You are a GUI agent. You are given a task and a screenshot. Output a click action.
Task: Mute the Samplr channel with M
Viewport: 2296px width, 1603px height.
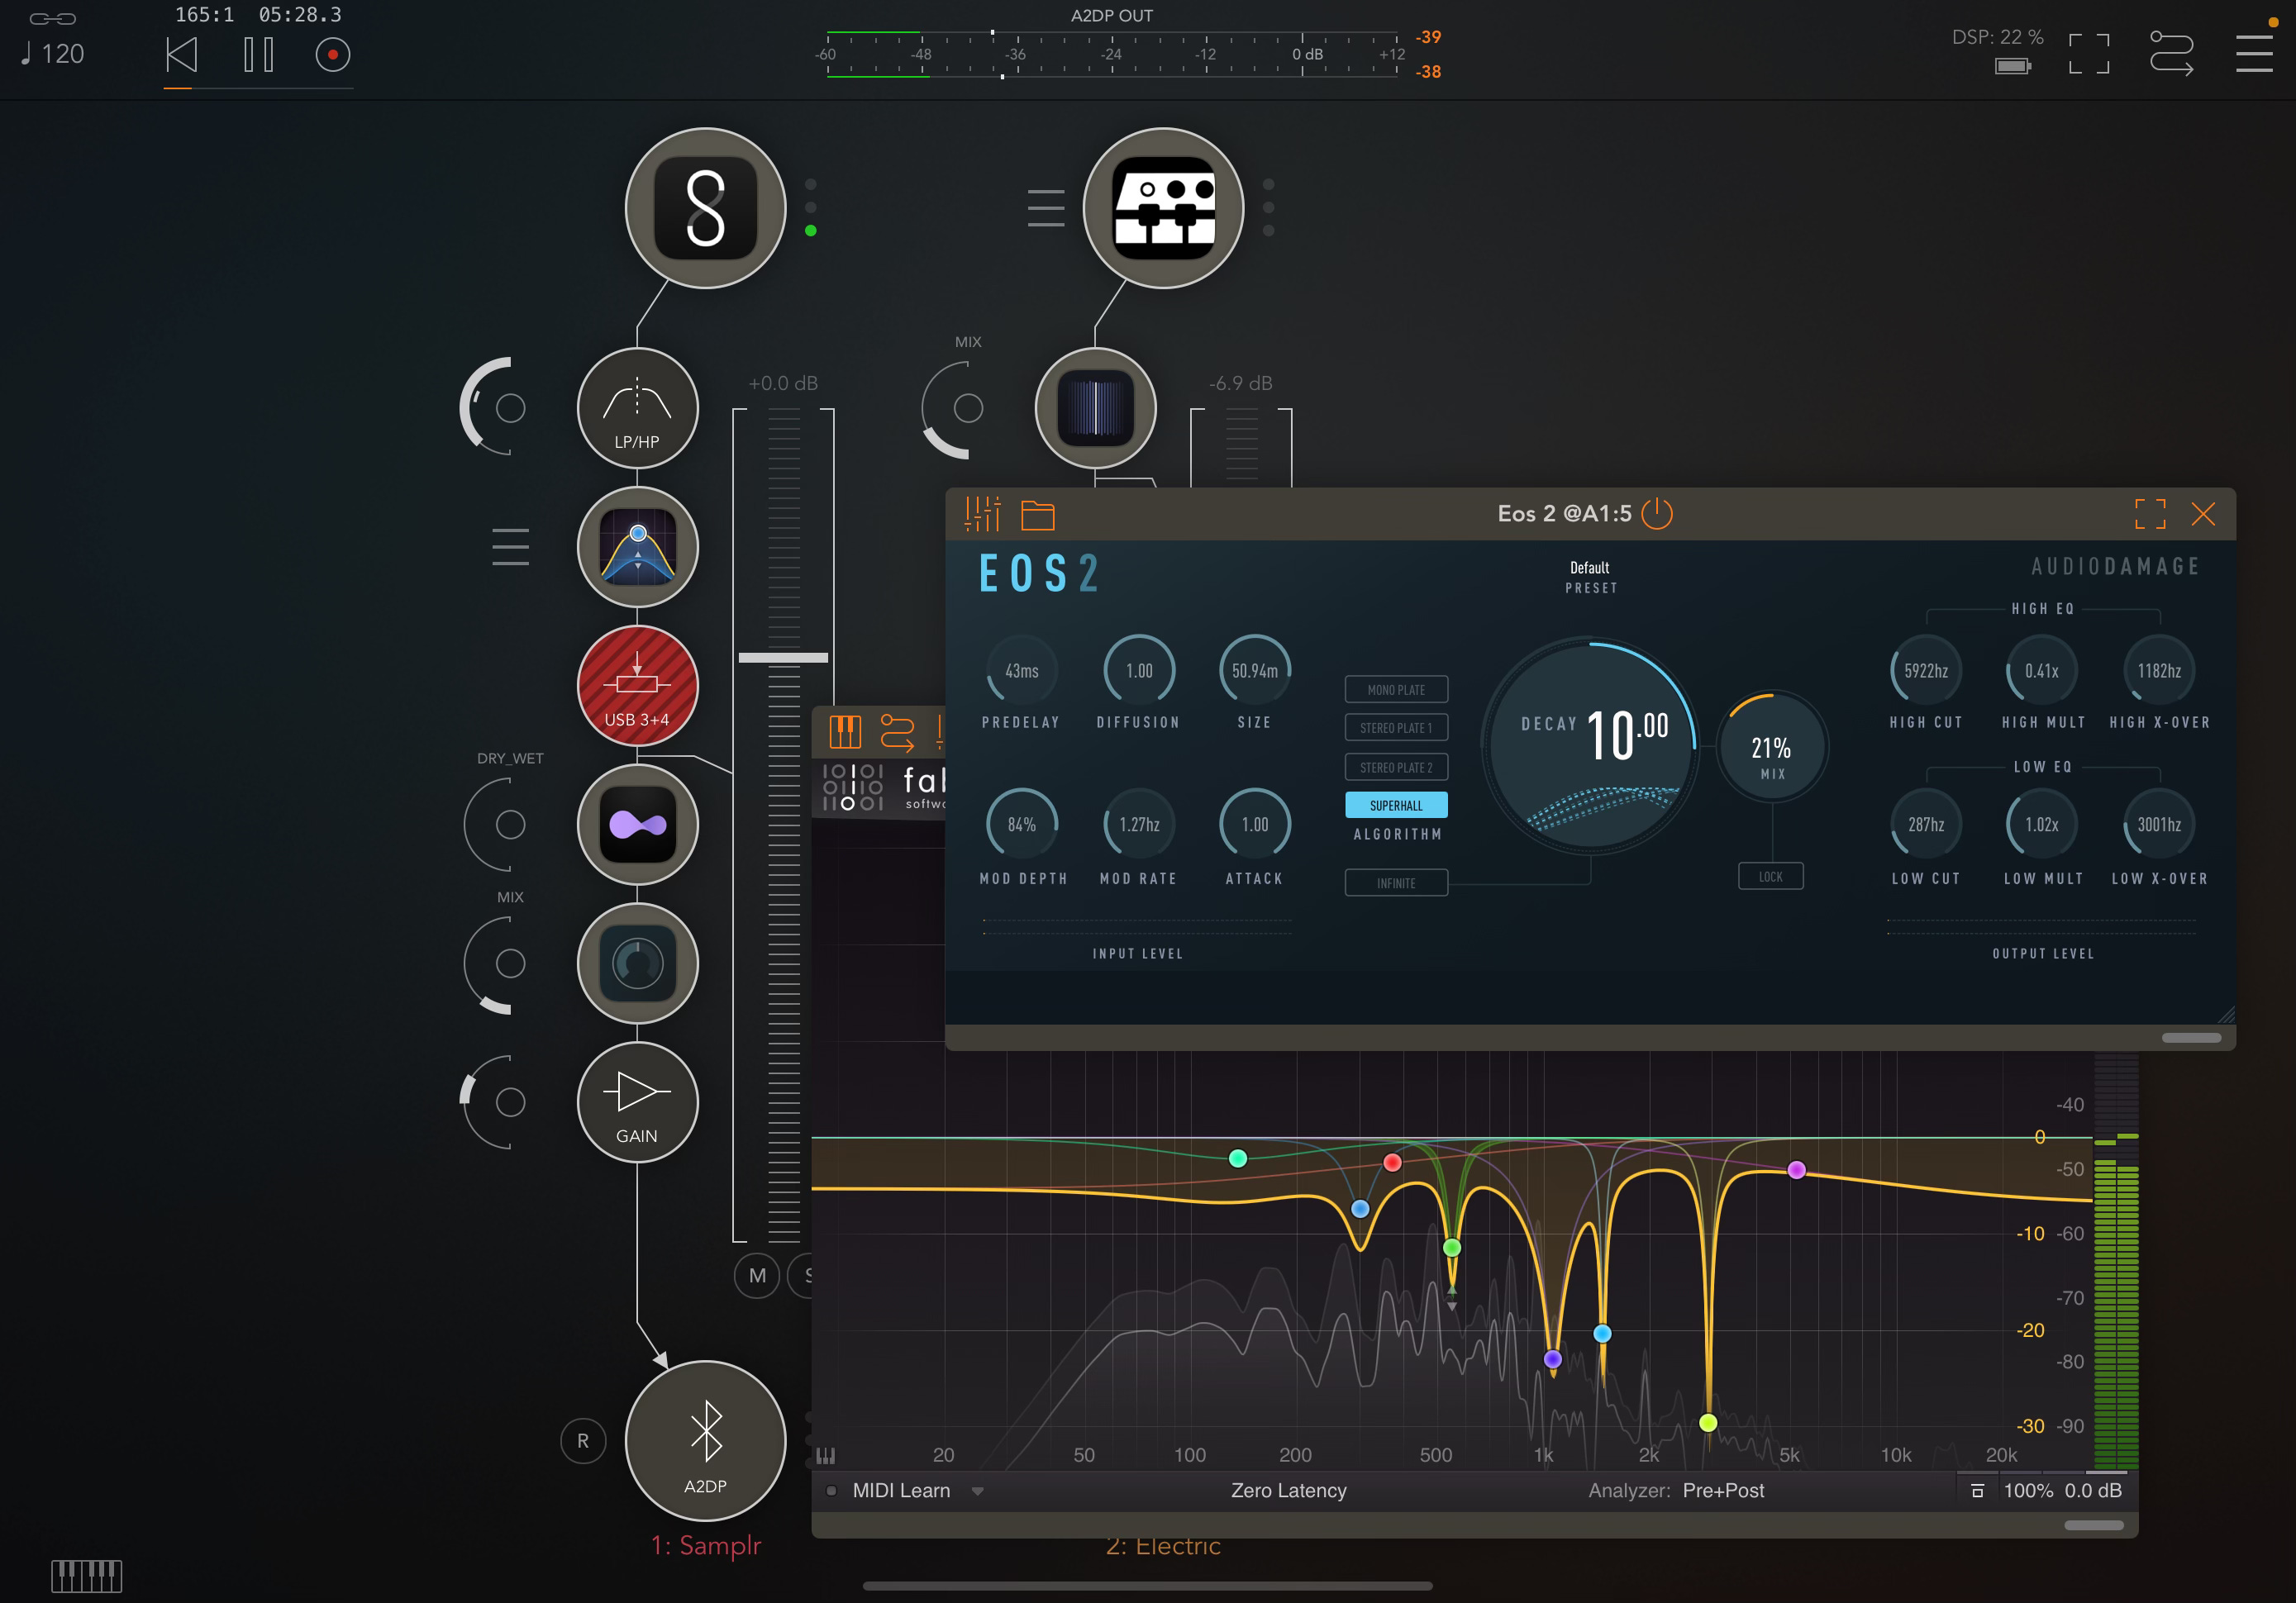tap(757, 1276)
